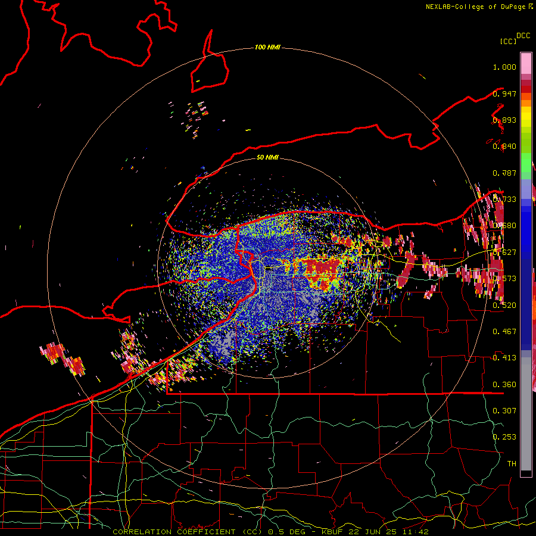Select the 0.467 legend value
This screenshot has width=536, height=536.
pyautogui.click(x=504, y=331)
